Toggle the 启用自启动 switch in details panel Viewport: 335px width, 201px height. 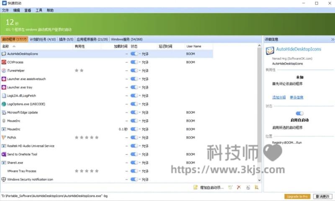pyautogui.click(x=299, y=113)
